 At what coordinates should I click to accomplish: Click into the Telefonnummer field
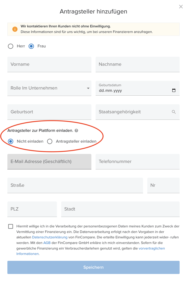click(138, 162)
